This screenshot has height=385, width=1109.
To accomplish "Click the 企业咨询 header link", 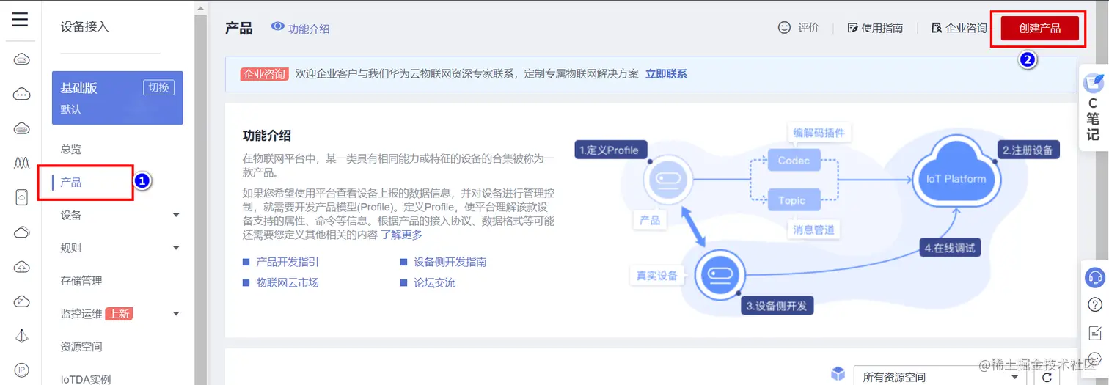I will (x=966, y=28).
